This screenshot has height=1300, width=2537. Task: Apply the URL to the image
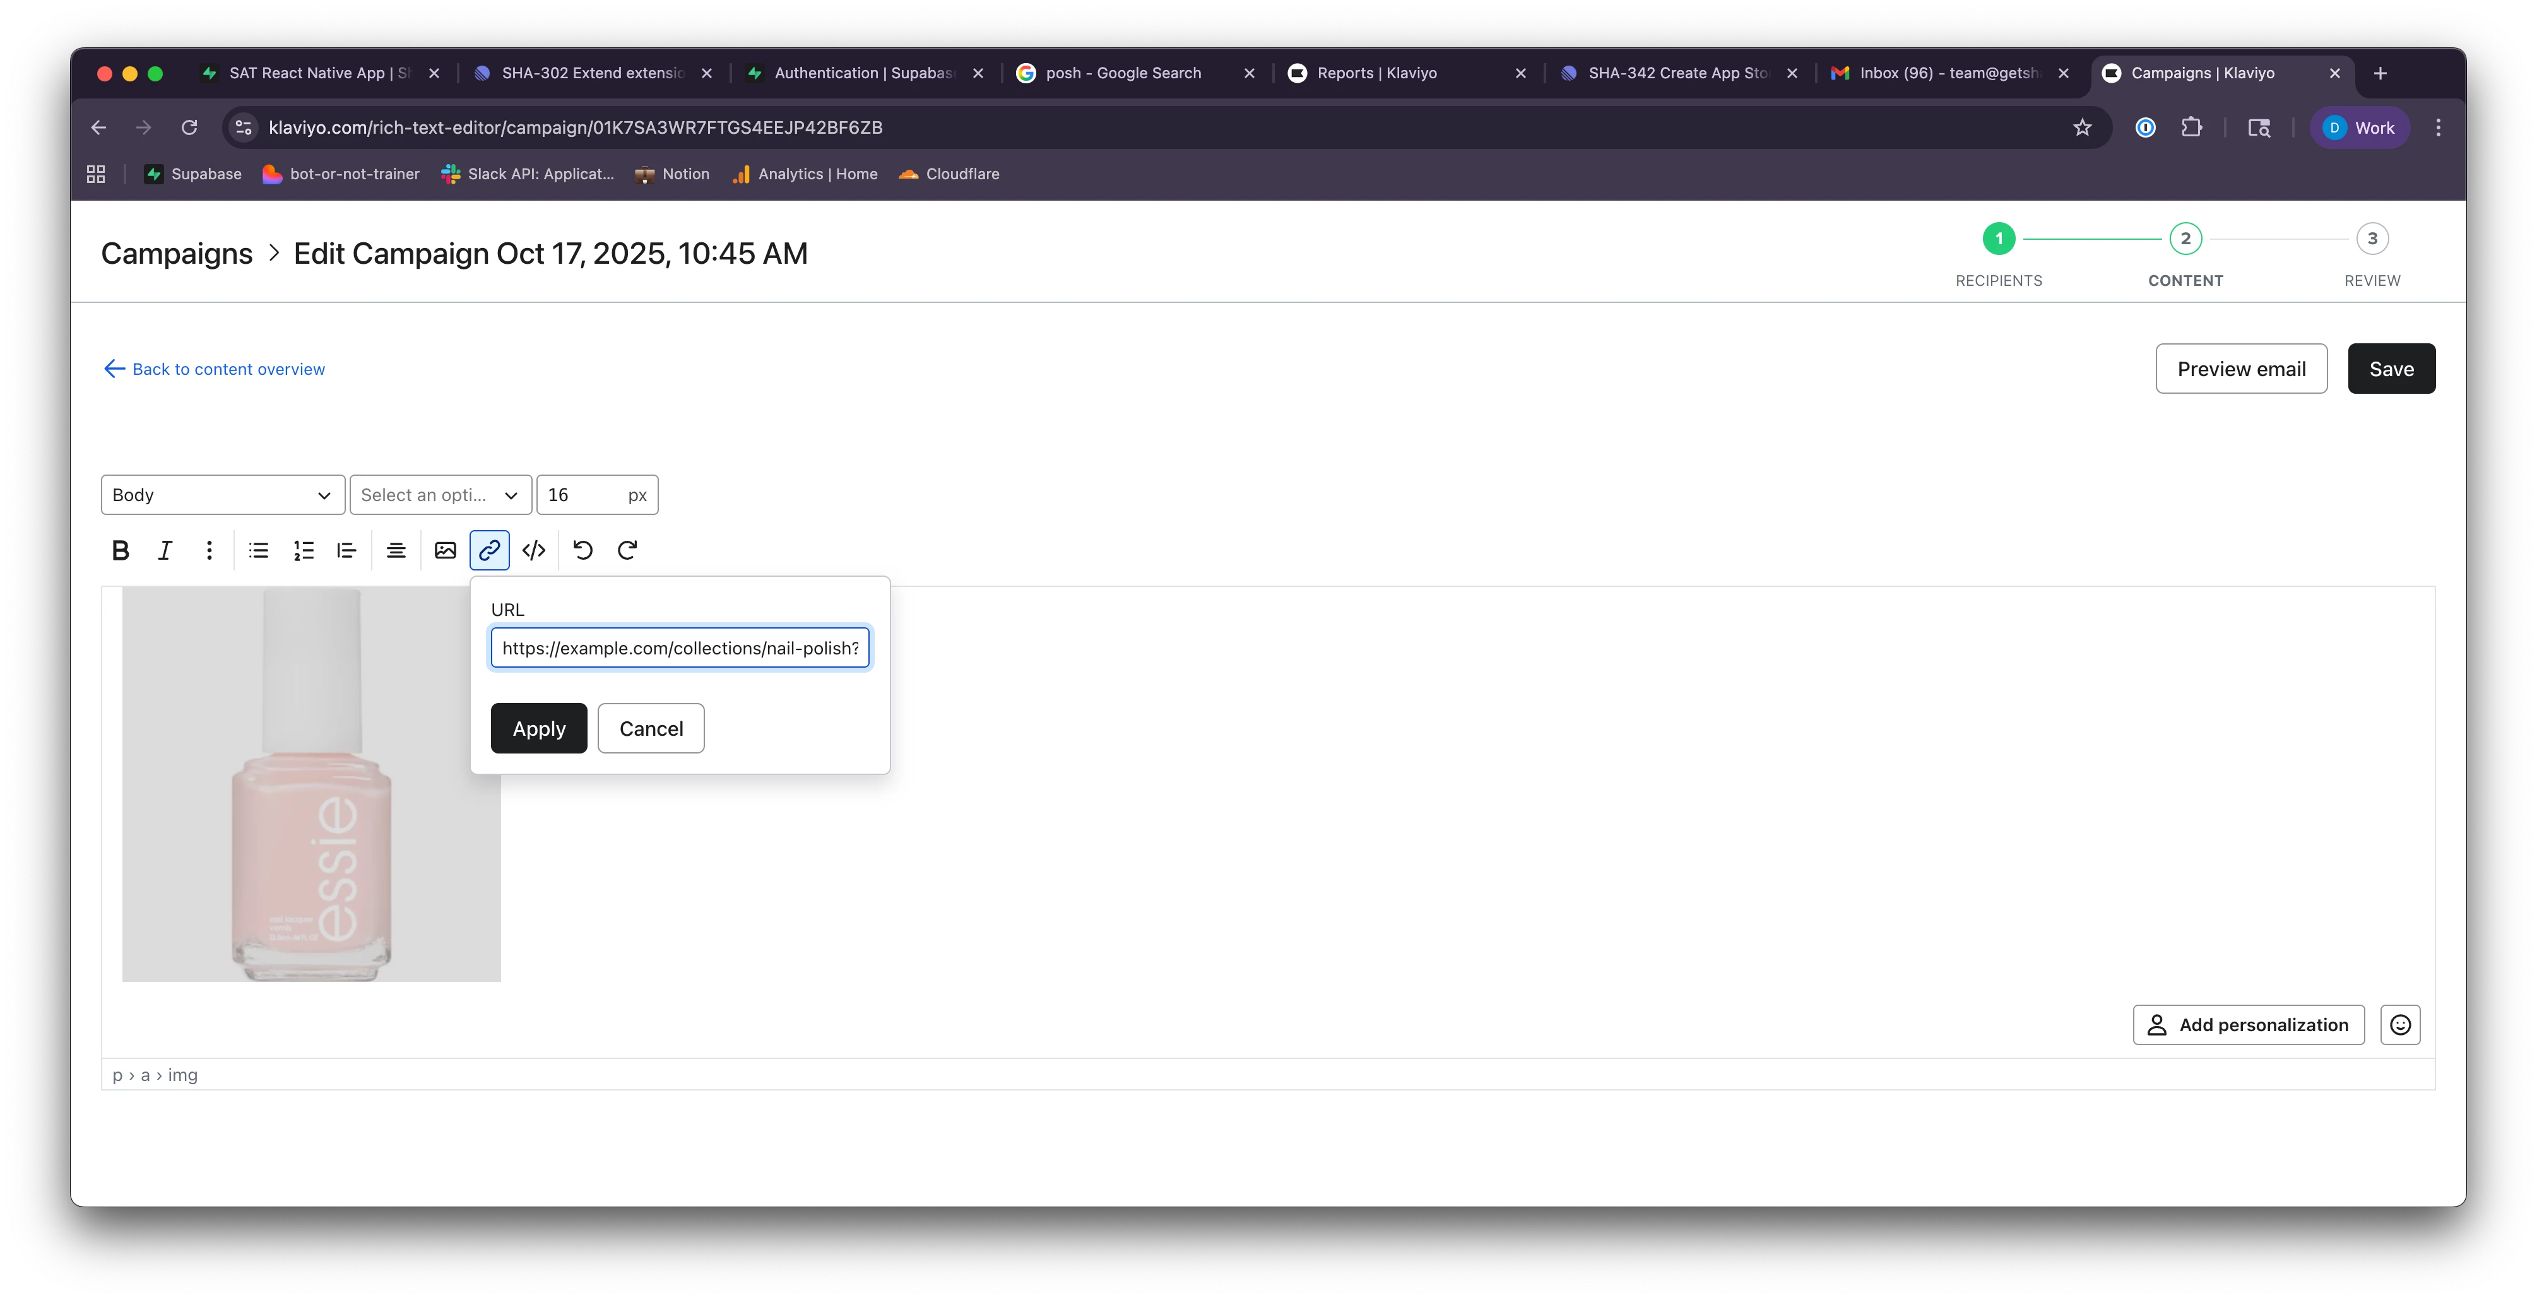click(539, 729)
